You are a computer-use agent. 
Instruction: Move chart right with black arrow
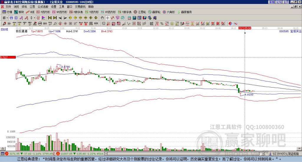point(65,18)
